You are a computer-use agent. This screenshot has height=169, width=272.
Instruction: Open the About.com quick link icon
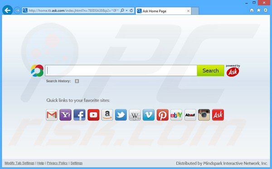(190, 115)
